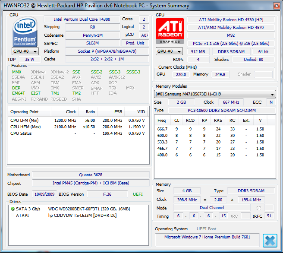Click the Quanta 3628 motherboard field
Viewport: 283px width, 254px height.
(x=91, y=175)
